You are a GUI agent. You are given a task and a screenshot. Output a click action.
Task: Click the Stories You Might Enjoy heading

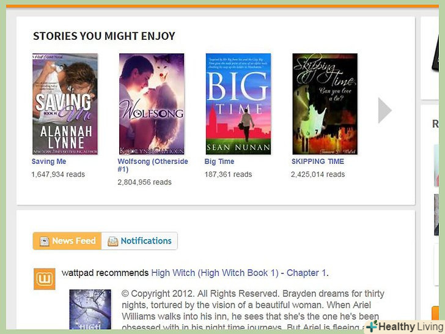point(104,36)
